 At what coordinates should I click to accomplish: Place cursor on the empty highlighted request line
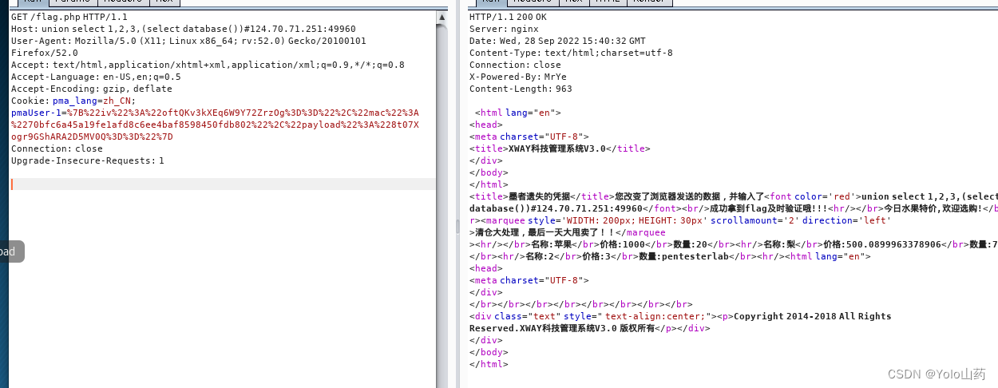[x=223, y=184]
